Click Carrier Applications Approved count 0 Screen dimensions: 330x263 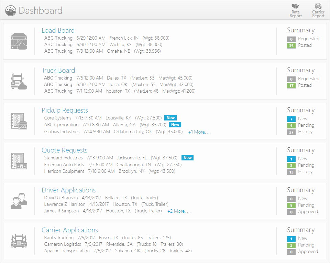coord(291,252)
